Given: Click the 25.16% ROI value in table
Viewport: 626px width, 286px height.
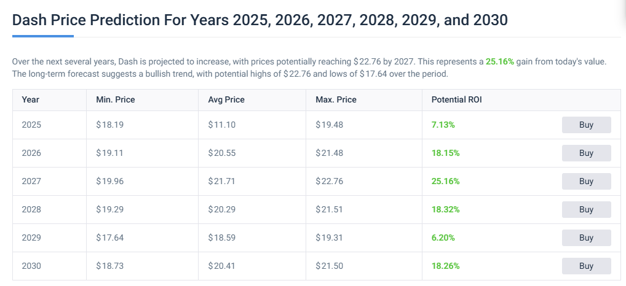Looking at the screenshot, I should (x=445, y=181).
